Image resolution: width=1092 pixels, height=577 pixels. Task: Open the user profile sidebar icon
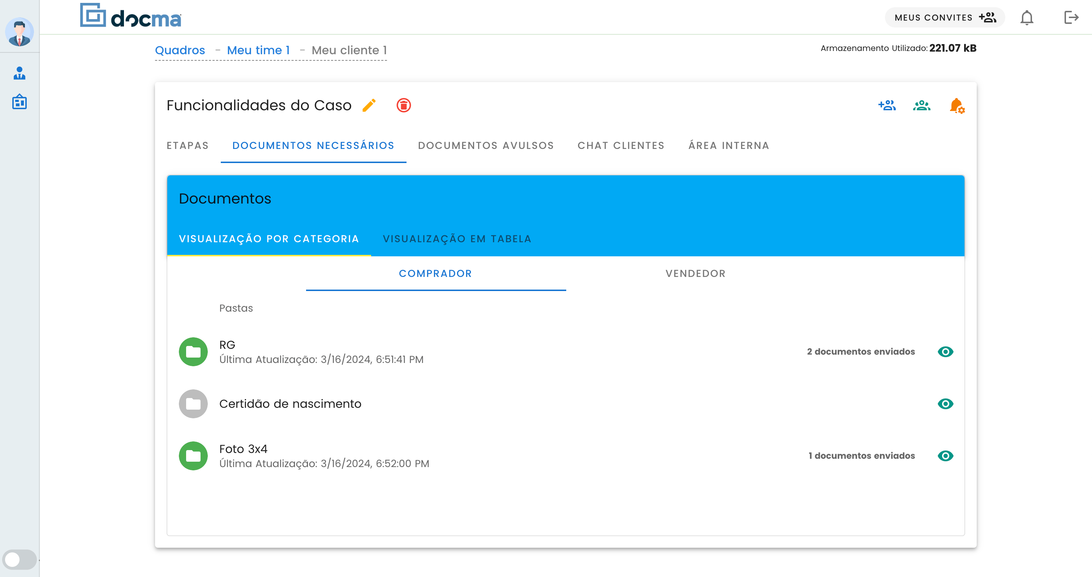[x=20, y=73]
